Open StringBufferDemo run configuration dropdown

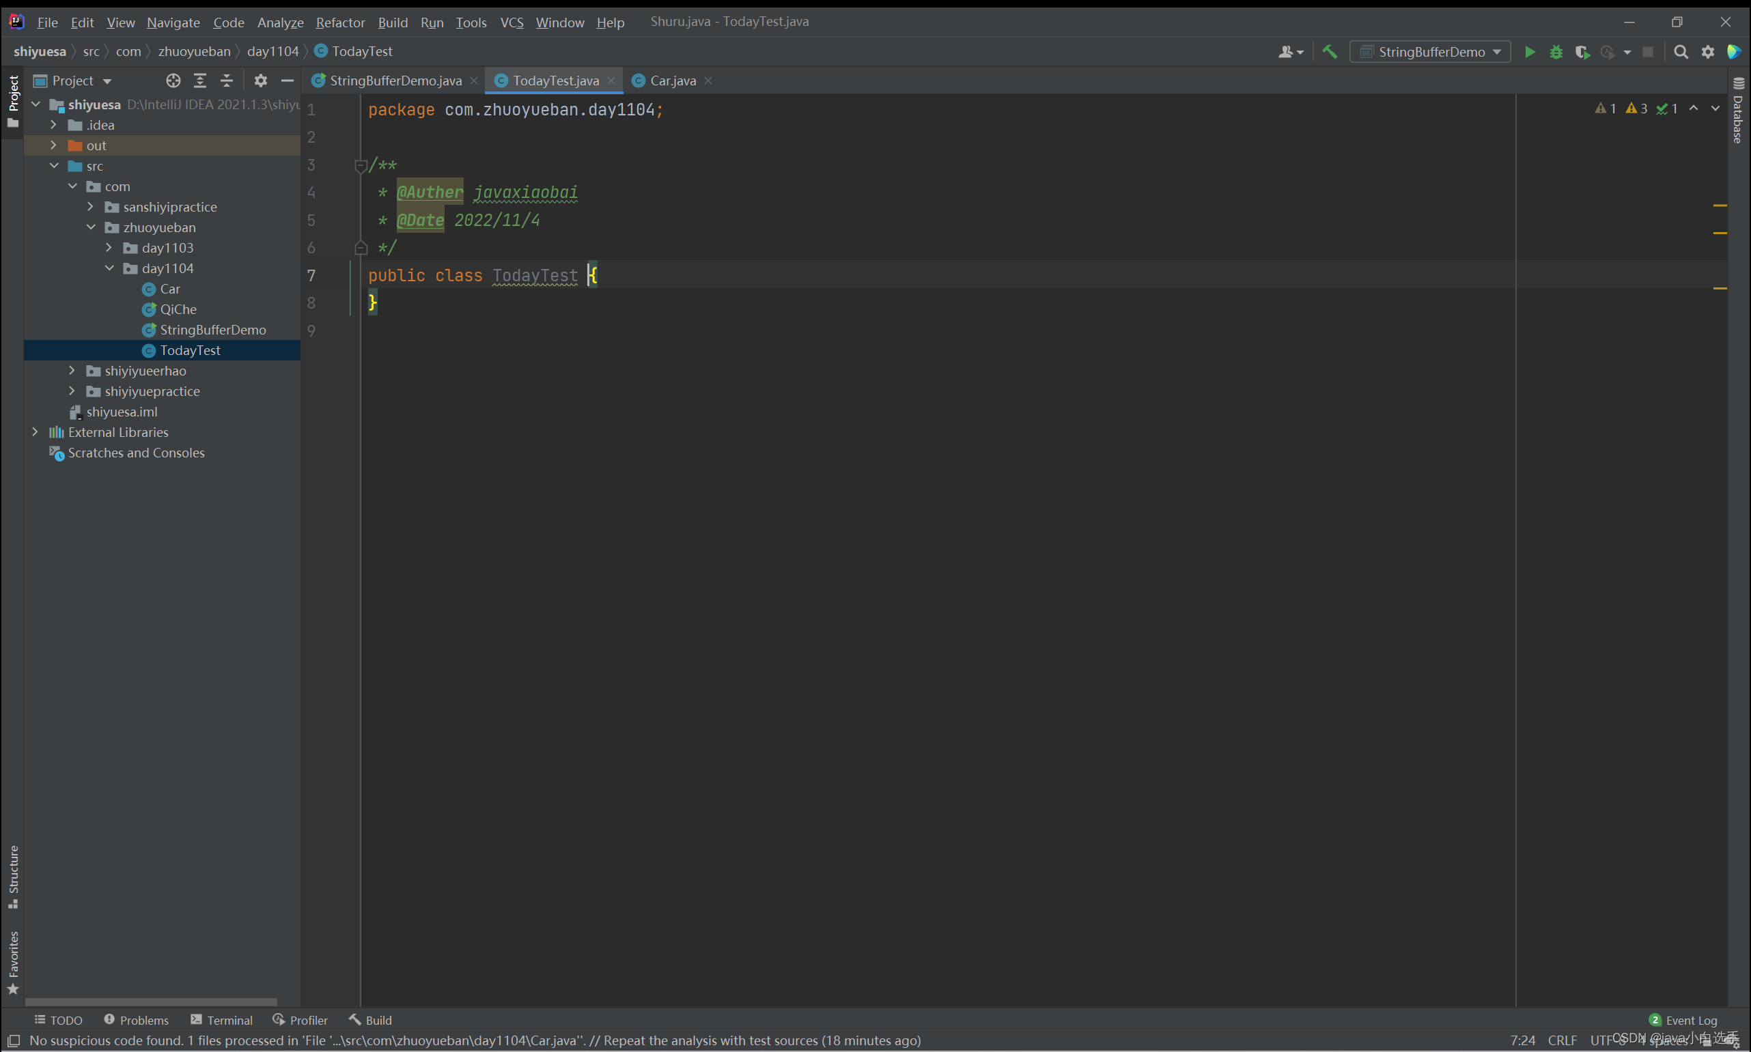pos(1431,52)
